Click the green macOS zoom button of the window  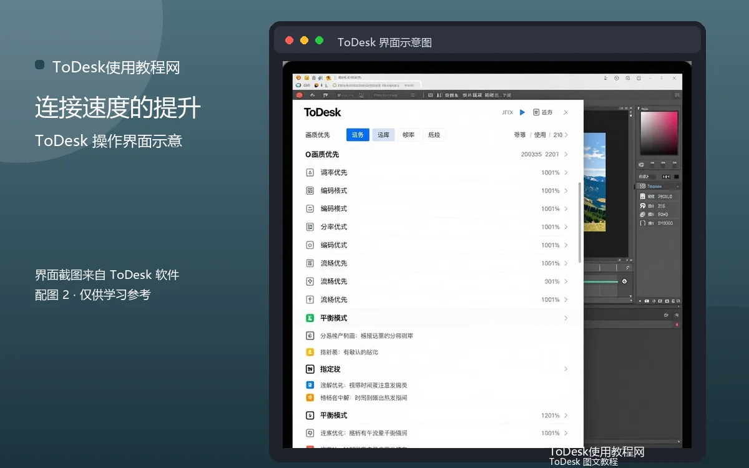pos(320,41)
